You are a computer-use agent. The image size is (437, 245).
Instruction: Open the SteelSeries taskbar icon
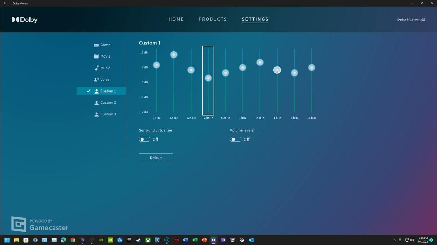coord(242,240)
